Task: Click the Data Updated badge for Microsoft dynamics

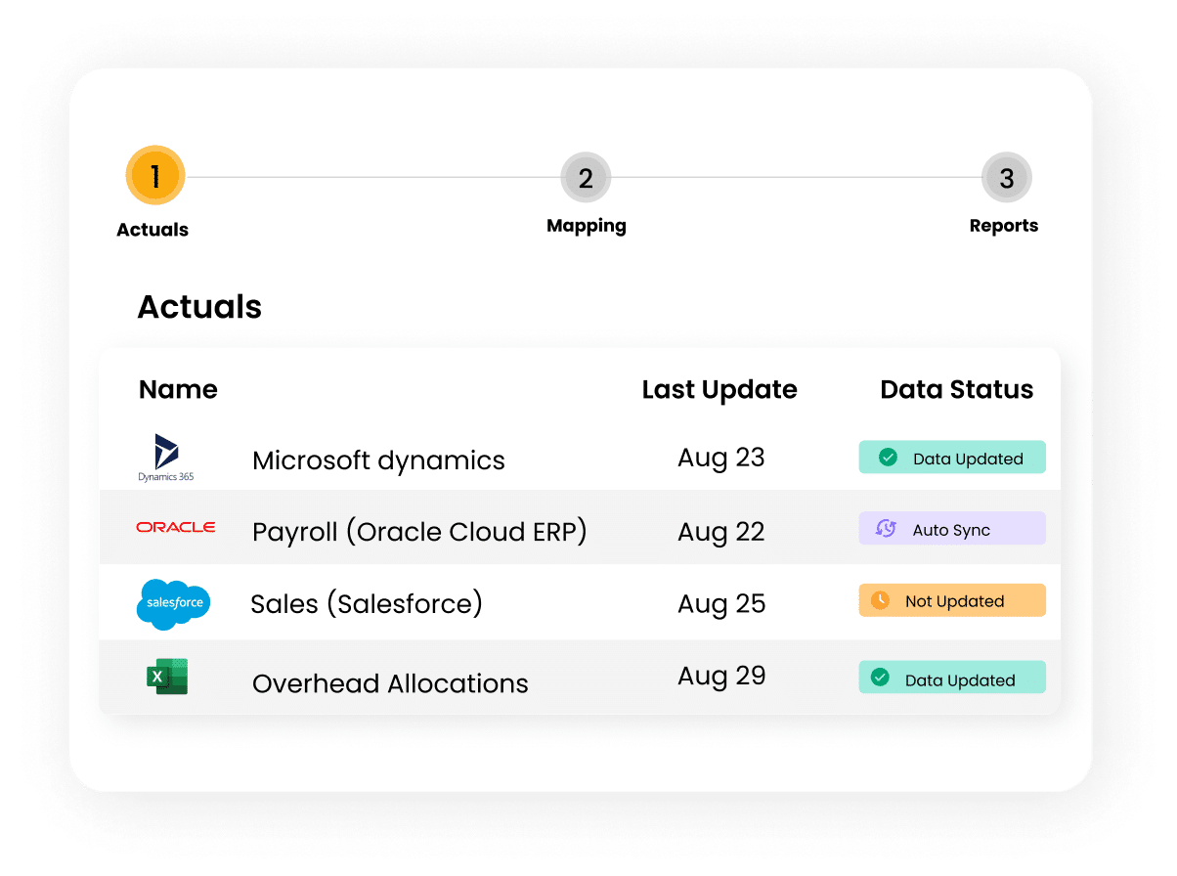Action: (952, 458)
